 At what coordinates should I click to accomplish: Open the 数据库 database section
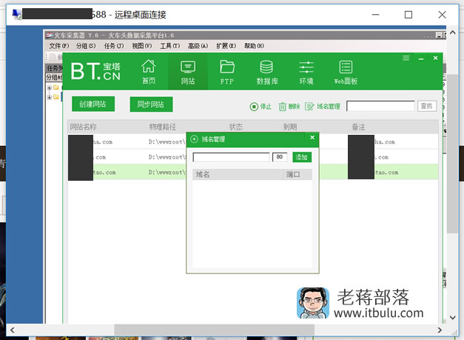click(267, 72)
